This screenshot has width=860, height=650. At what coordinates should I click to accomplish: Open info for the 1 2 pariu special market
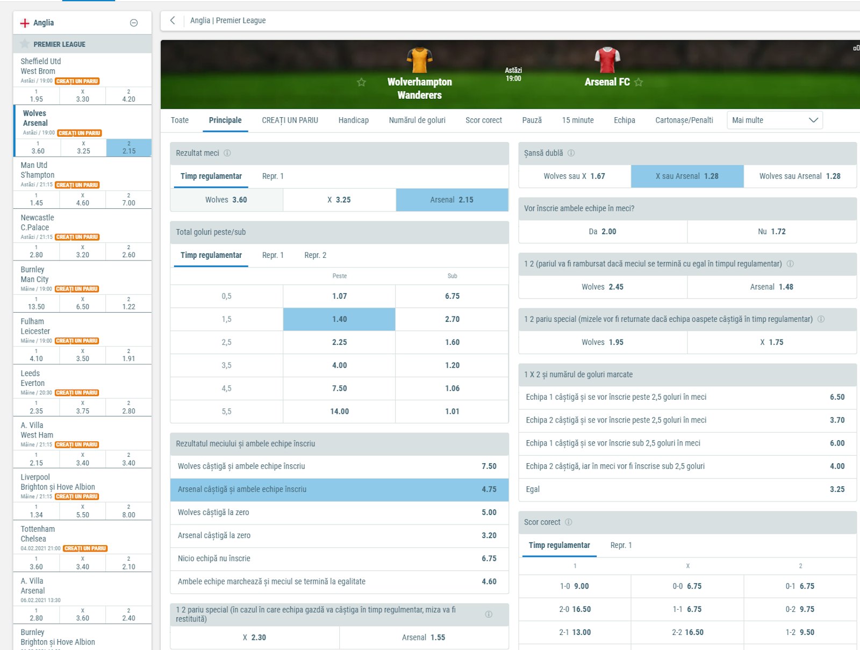(821, 320)
